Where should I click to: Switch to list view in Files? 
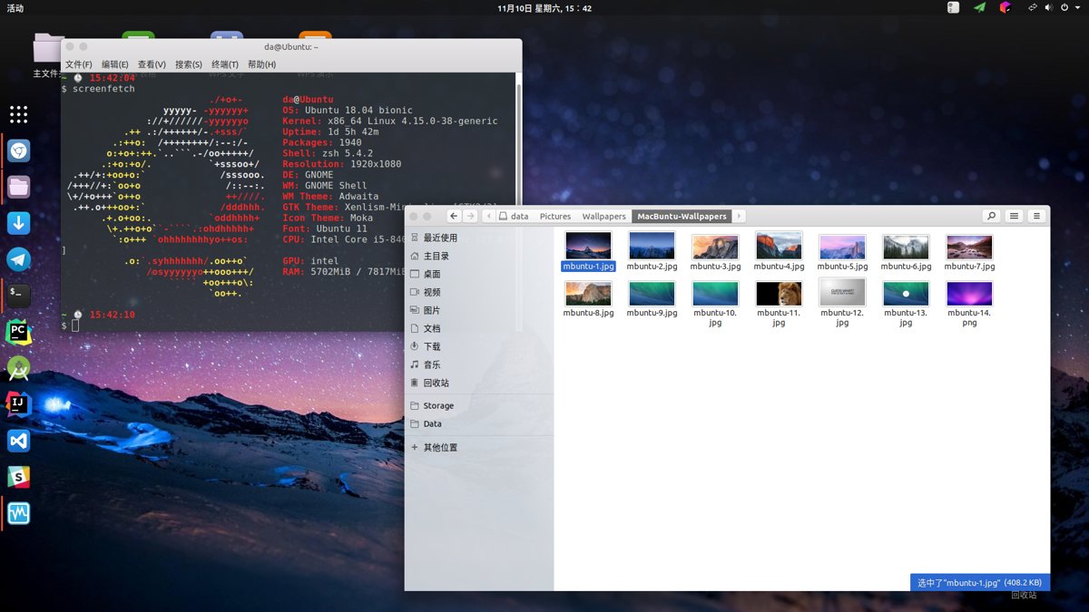pyautogui.click(x=1014, y=216)
